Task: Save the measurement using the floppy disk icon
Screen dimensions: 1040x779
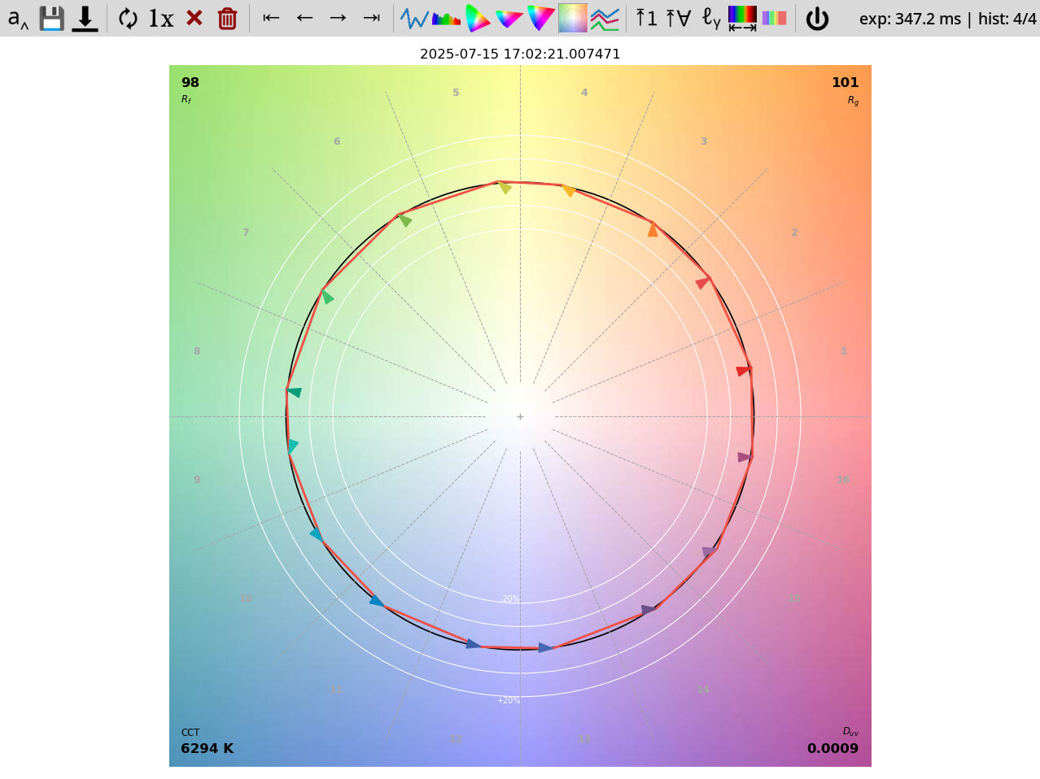Action: 51,18
